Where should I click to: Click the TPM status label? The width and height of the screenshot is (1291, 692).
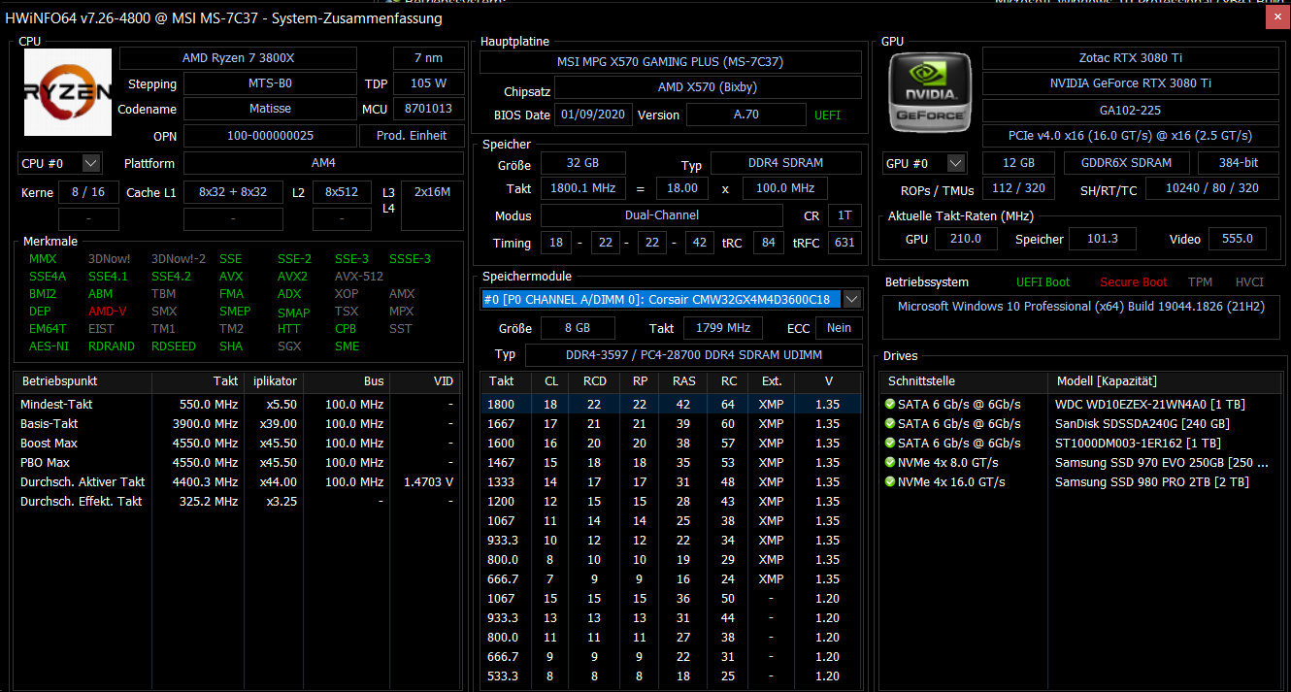(1201, 282)
